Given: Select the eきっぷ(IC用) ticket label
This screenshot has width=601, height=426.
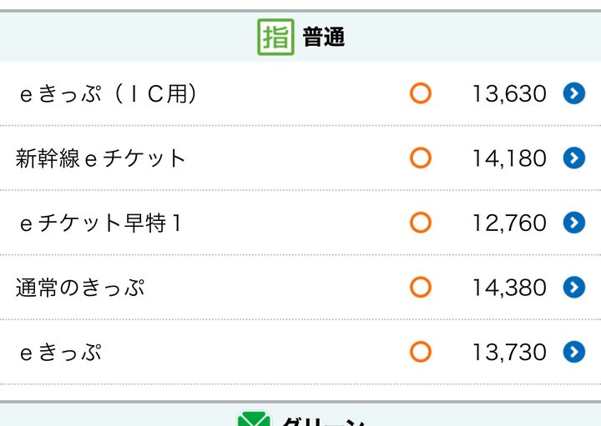Looking at the screenshot, I should [108, 93].
